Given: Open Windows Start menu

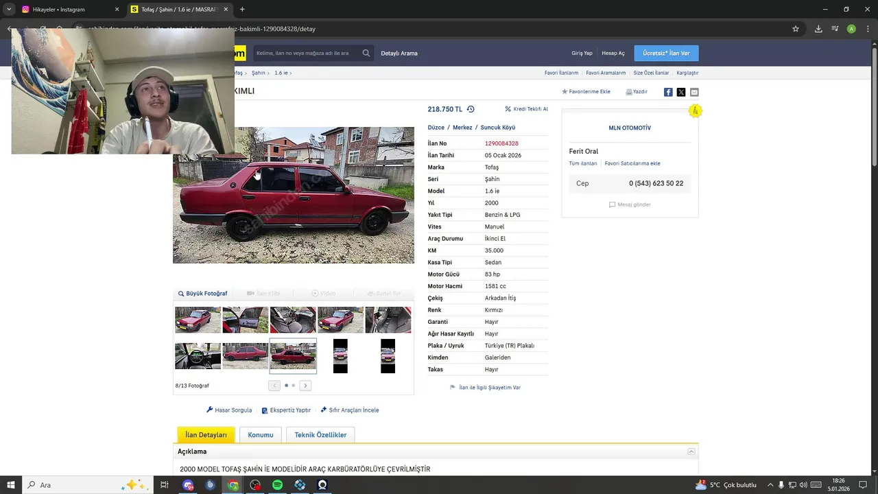Looking at the screenshot, I should click(x=11, y=485).
